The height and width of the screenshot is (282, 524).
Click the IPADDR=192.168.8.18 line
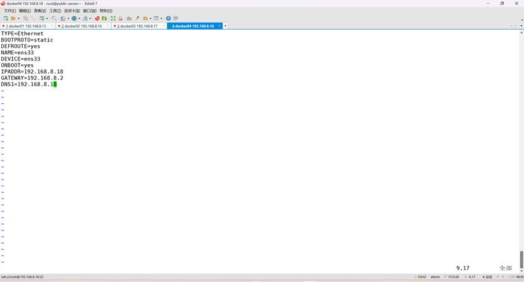pos(32,71)
